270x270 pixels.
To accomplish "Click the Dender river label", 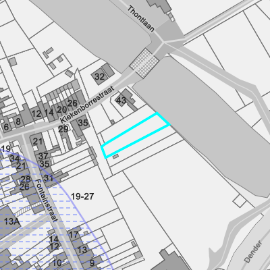I will point(253,252).
